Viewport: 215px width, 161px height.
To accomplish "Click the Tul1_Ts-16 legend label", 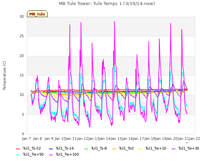I will [x=65, y=148].
